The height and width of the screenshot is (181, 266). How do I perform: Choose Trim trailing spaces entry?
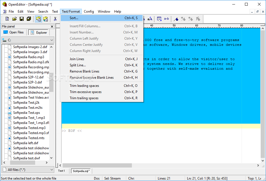point(102,98)
